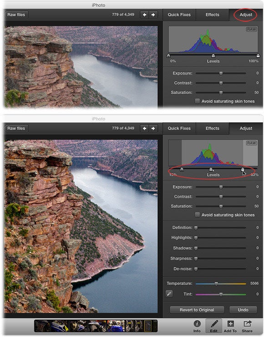Click Exposure slider knob in lower window

pyautogui.click(x=221, y=187)
